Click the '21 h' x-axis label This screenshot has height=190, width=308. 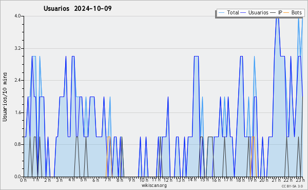tap(276, 180)
